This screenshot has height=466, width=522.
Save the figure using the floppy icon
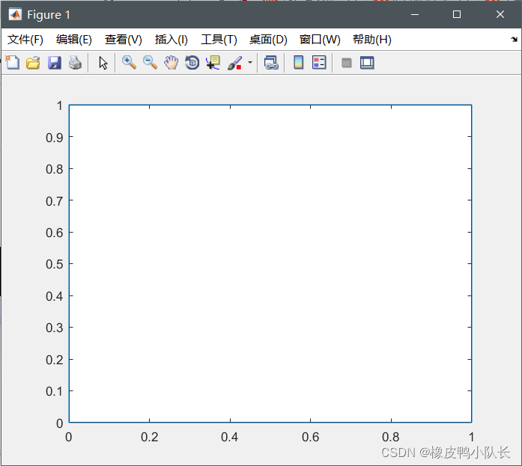pos(54,63)
